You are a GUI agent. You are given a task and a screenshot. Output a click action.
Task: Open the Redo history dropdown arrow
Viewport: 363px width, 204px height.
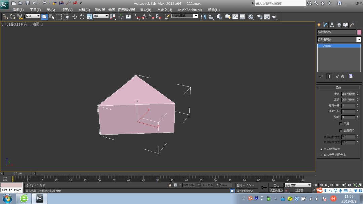49,3
